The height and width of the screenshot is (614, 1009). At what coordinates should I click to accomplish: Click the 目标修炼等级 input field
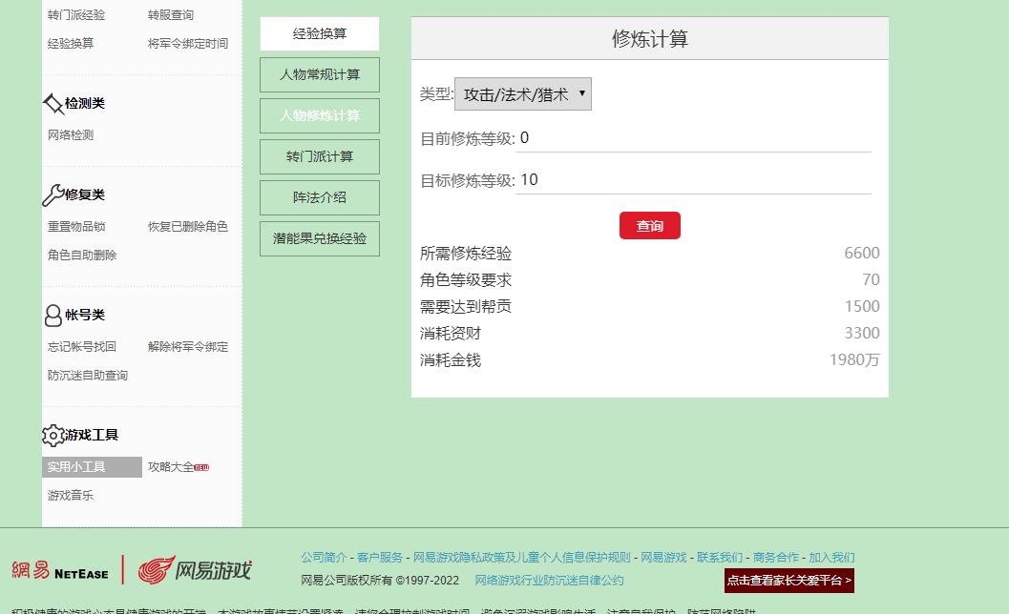[694, 180]
